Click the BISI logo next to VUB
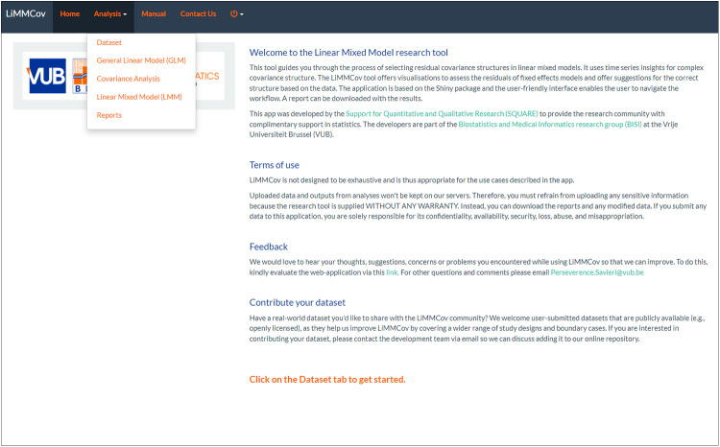The height and width of the screenshot is (447, 720). (80, 76)
